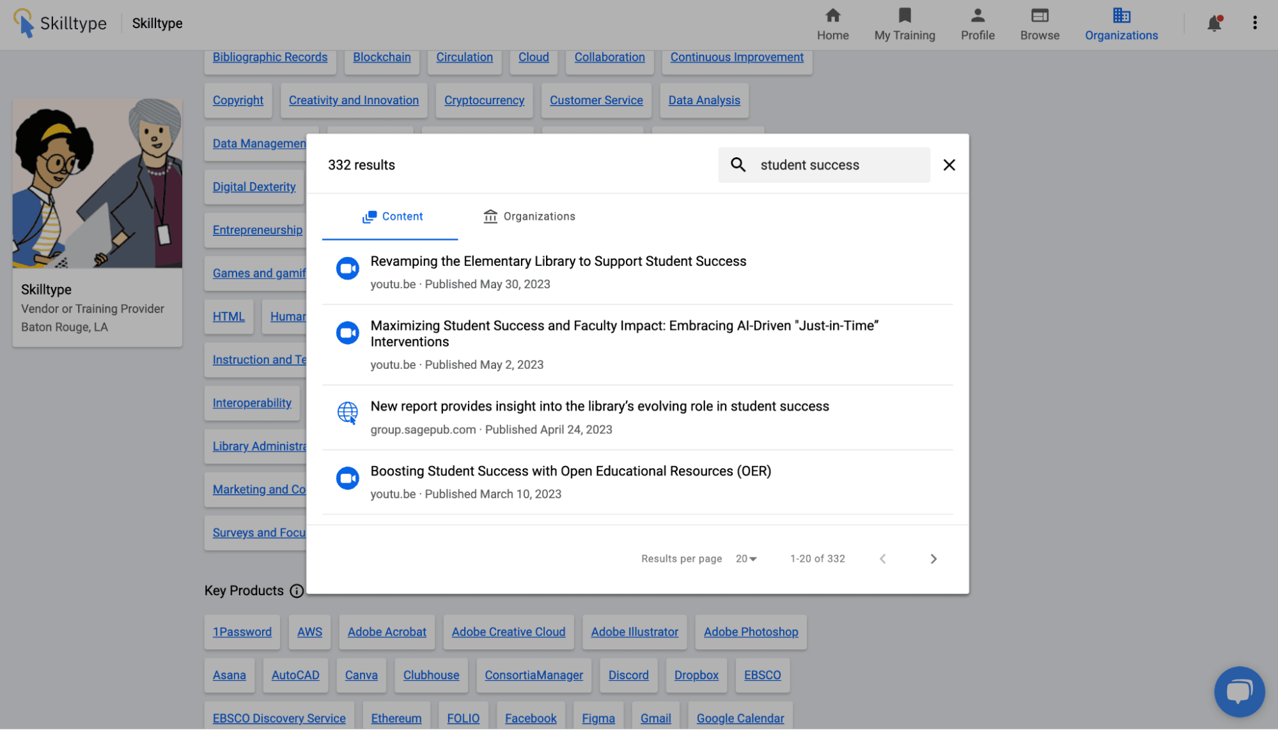Close the search results dialog
This screenshot has height=730, width=1278.
tap(949, 165)
